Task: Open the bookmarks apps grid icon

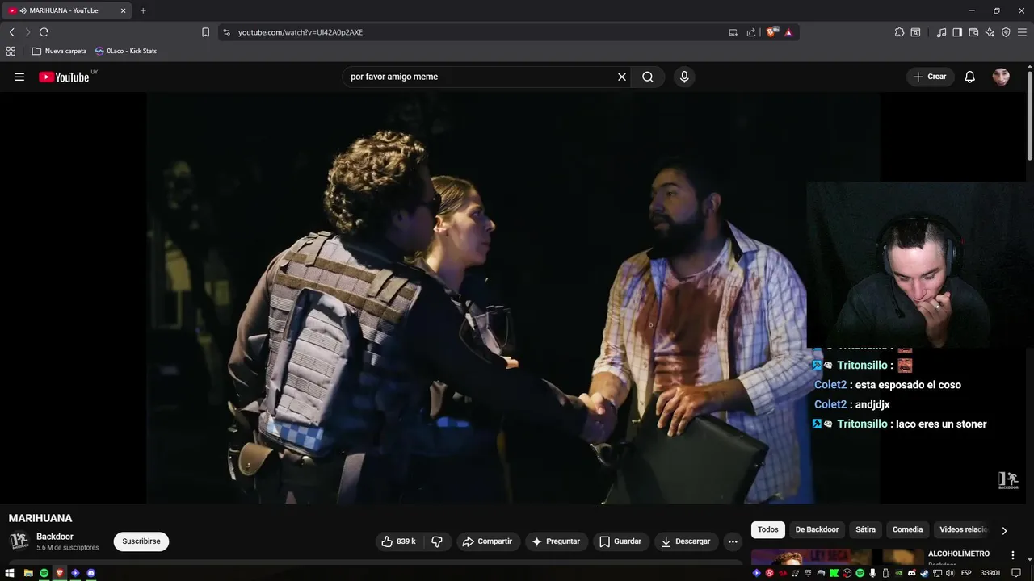Action: tap(11, 51)
